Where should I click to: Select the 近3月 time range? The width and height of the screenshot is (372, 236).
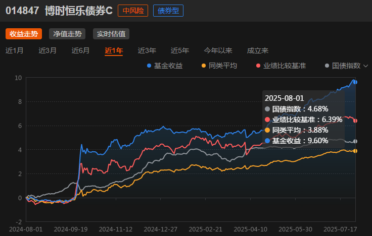(48, 50)
